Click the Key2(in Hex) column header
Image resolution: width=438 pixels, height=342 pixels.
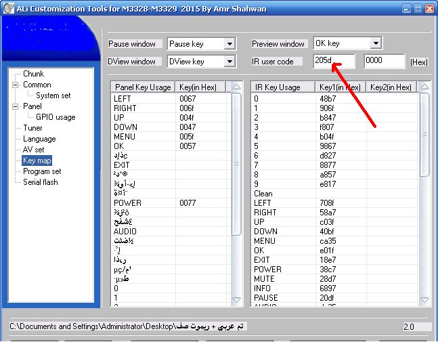[391, 87]
